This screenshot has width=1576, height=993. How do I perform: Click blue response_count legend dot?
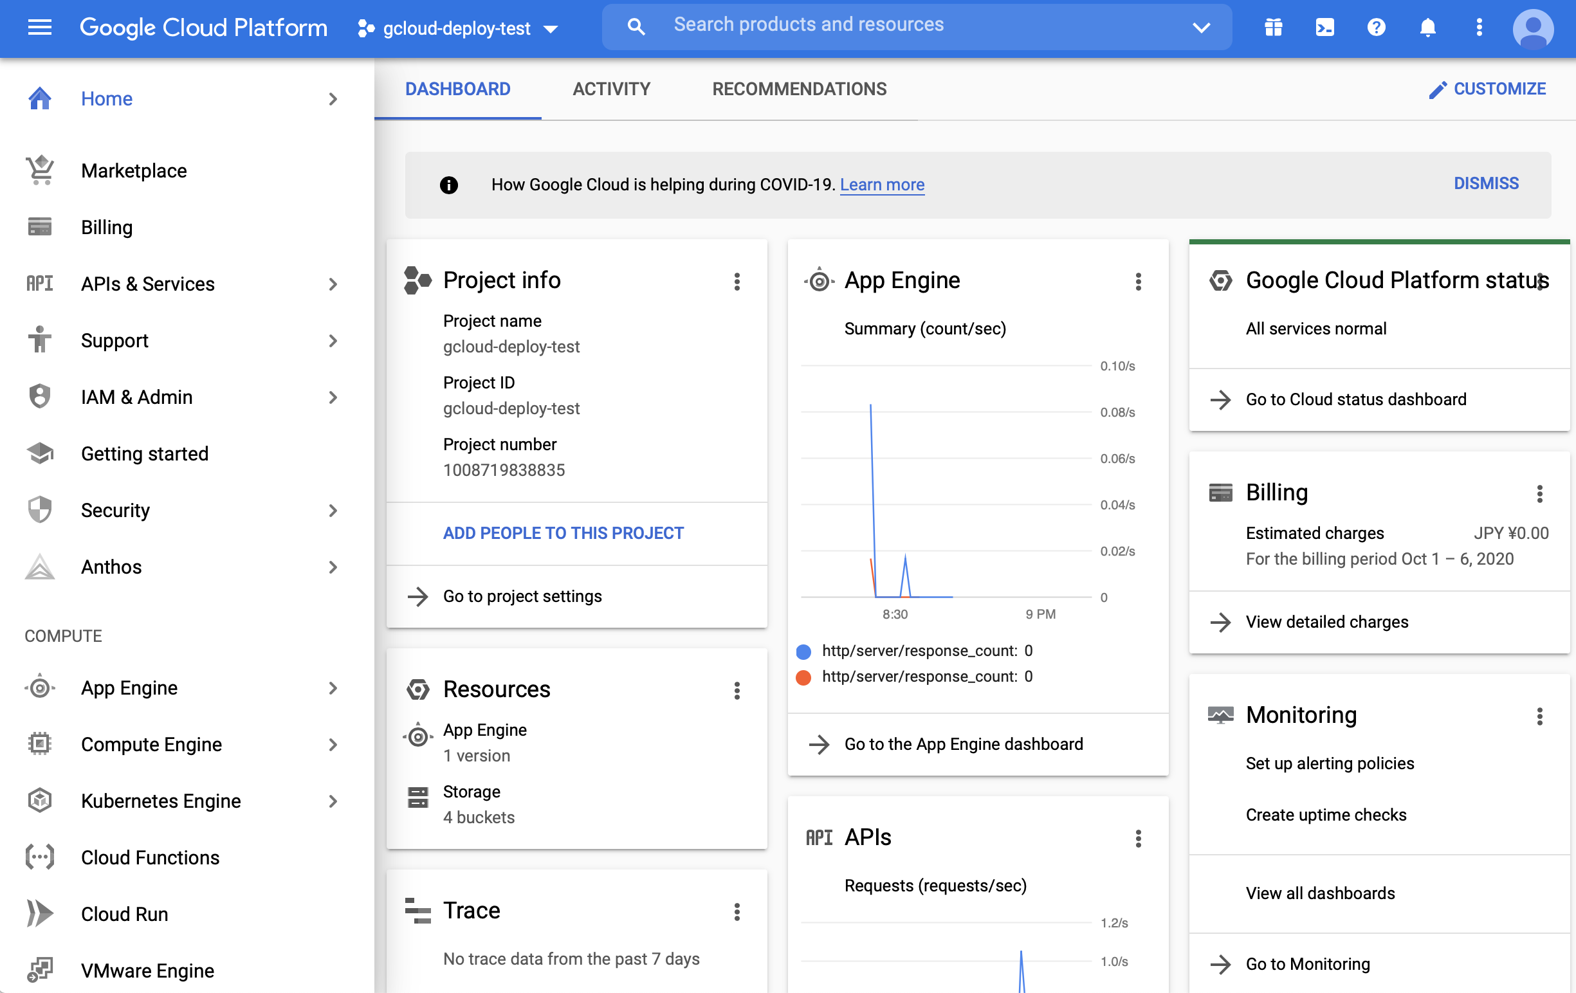coord(803,651)
